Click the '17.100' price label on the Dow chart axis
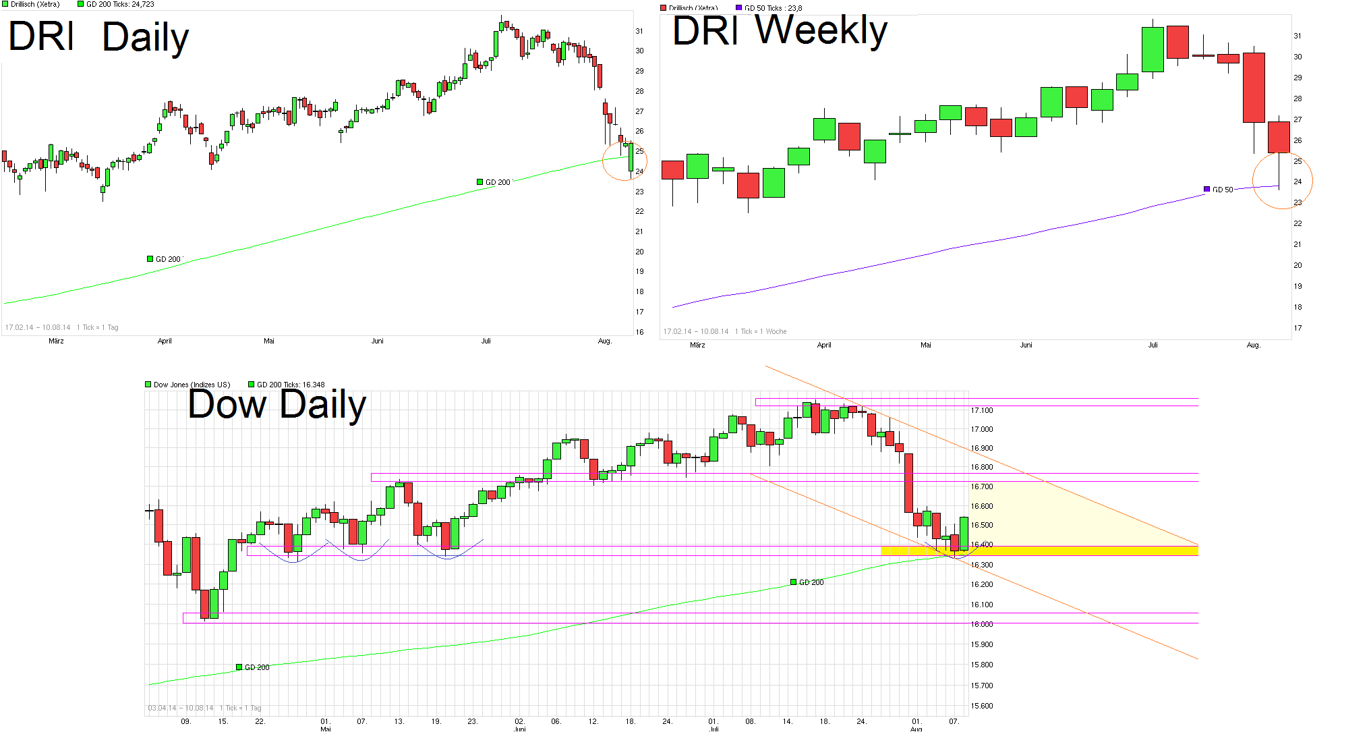 click(982, 410)
